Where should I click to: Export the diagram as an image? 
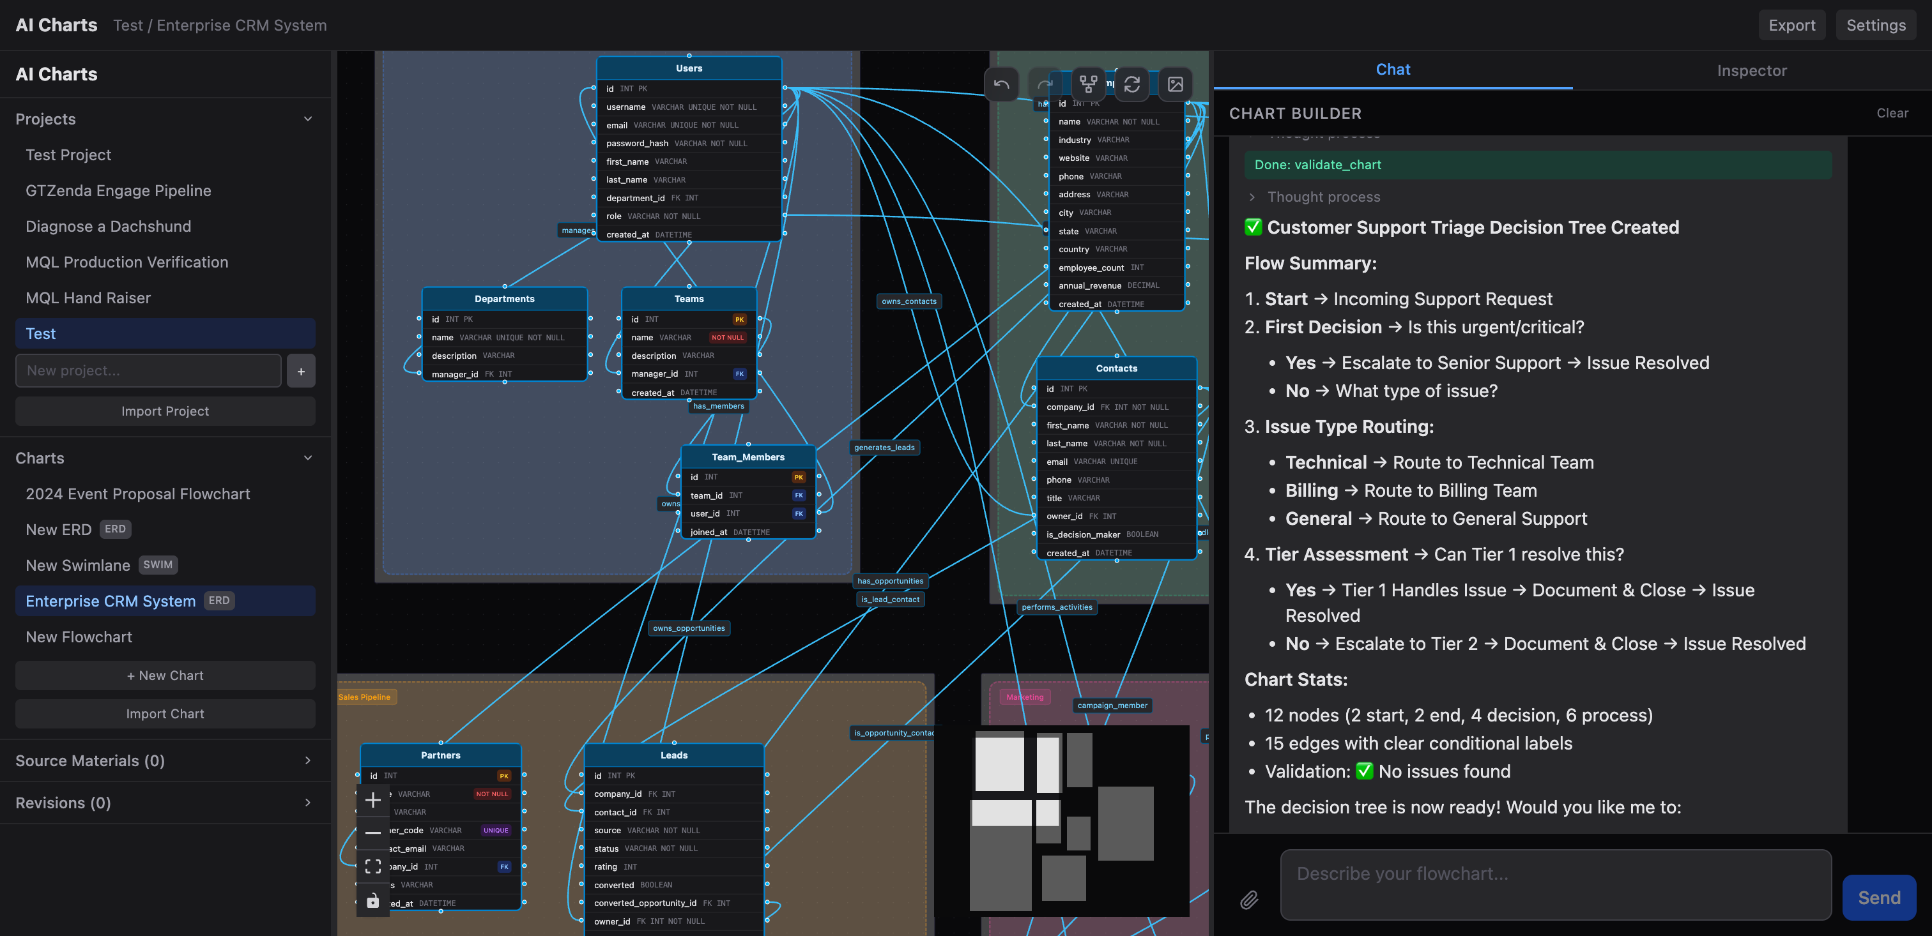pyautogui.click(x=1176, y=84)
